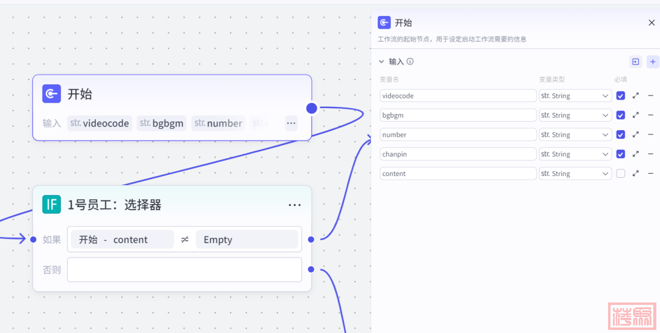Select the 开始 node title on canvas
660x333 pixels.
pos(79,94)
